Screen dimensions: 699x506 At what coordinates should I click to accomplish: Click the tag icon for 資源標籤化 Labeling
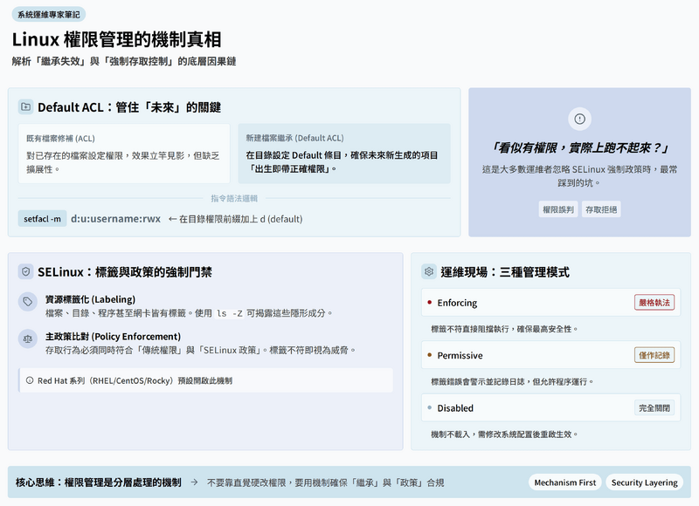[29, 301]
